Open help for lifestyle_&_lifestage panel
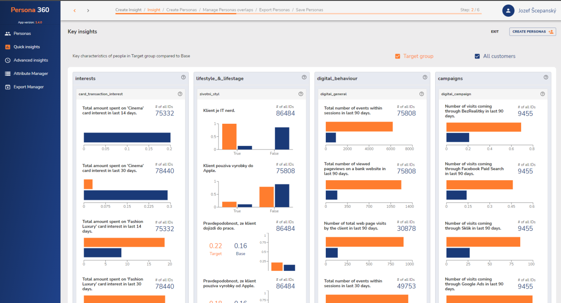 [304, 77]
